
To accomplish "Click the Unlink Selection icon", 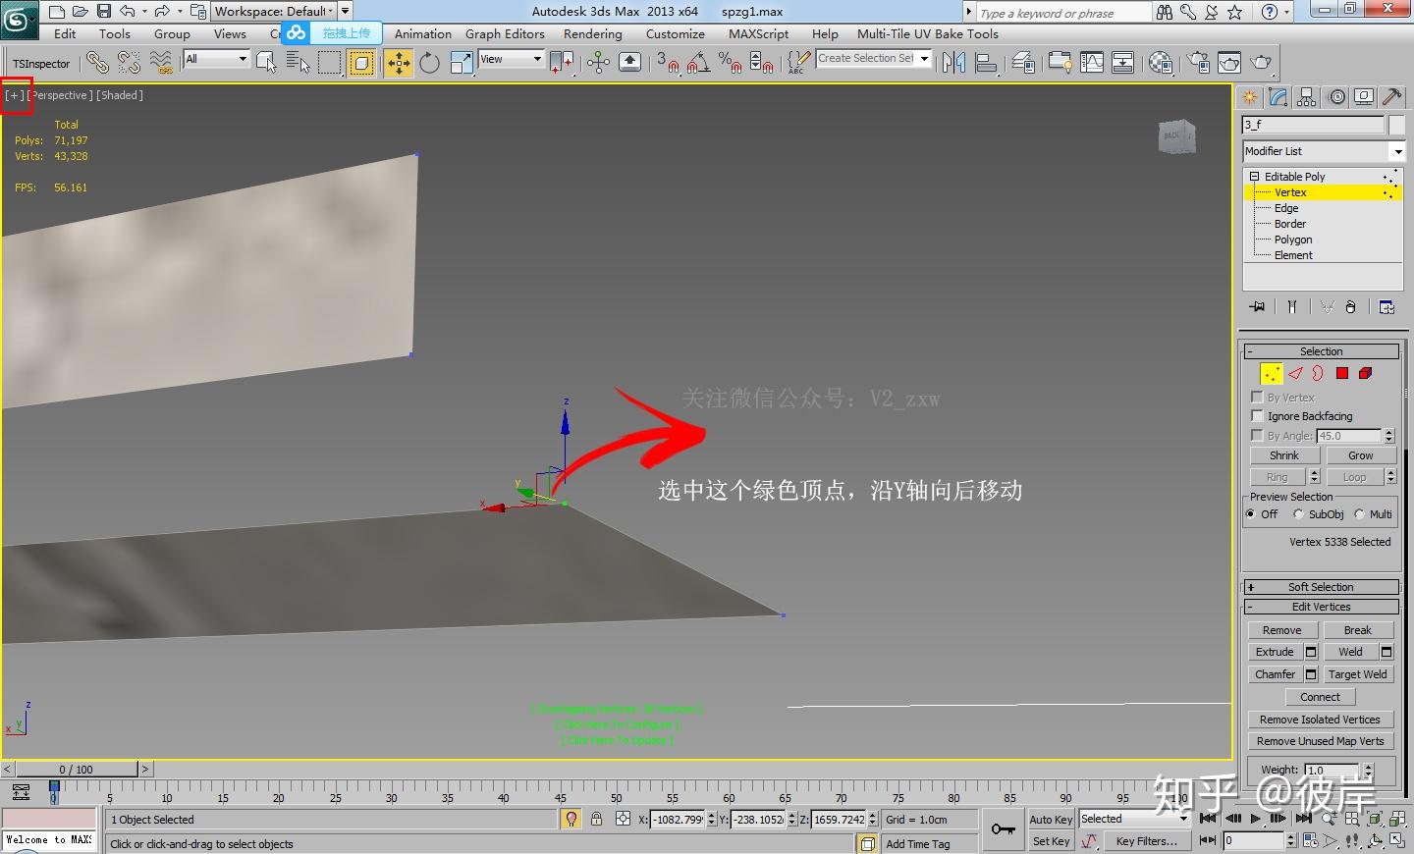I will pos(129,63).
